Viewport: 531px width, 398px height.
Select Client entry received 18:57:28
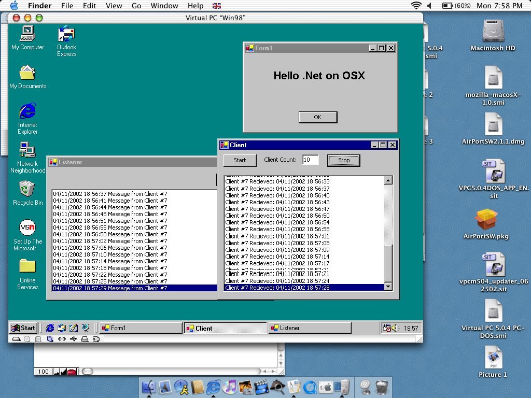coord(304,288)
